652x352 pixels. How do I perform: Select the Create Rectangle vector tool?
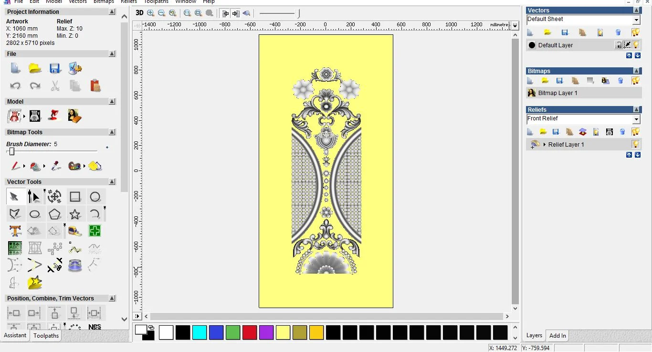coord(75,197)
